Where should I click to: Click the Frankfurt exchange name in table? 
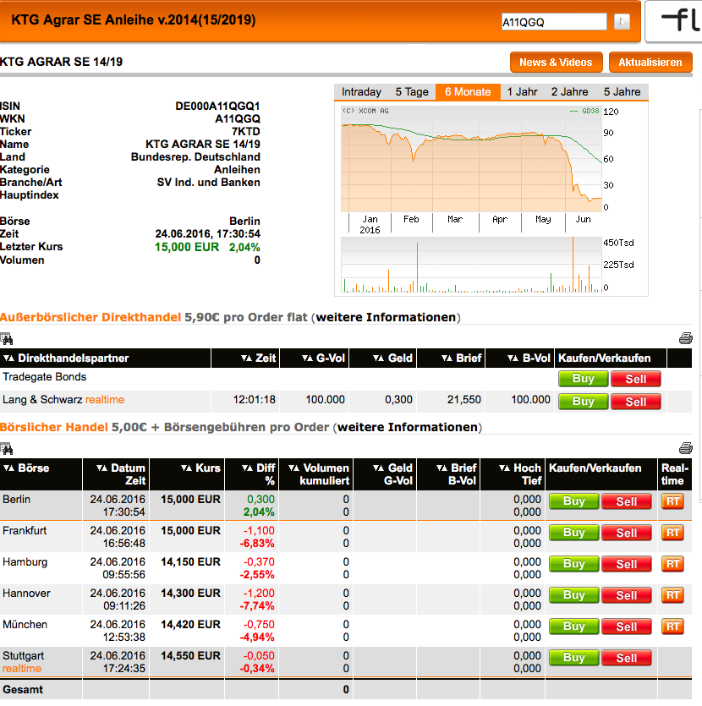pyautogui.click(x=25, y=531)
